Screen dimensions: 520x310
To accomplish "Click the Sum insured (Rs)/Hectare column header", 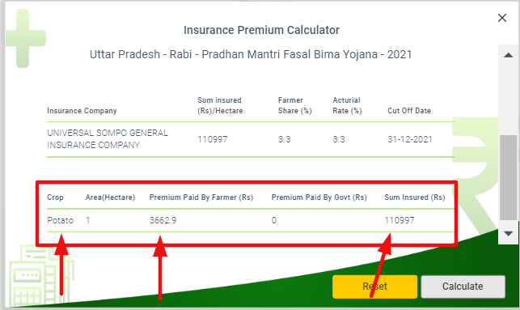I will coord(220,105).
